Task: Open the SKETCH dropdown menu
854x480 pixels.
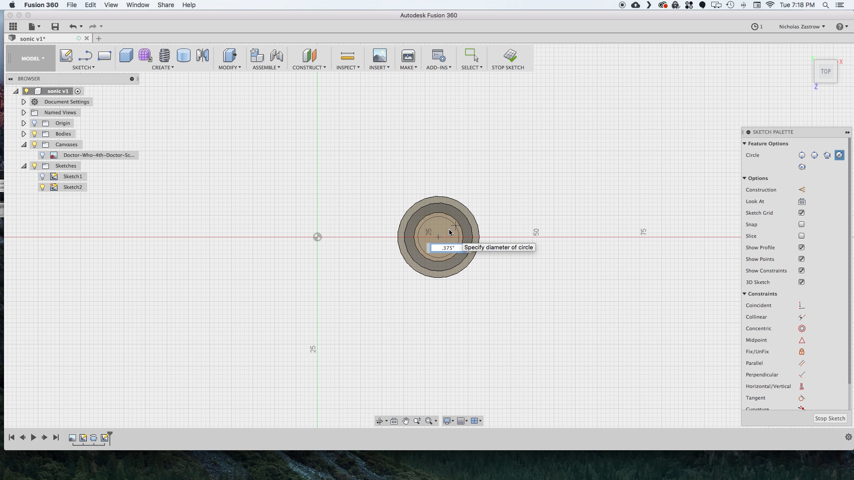Action: pyautogui.click(x=83, y=68)
